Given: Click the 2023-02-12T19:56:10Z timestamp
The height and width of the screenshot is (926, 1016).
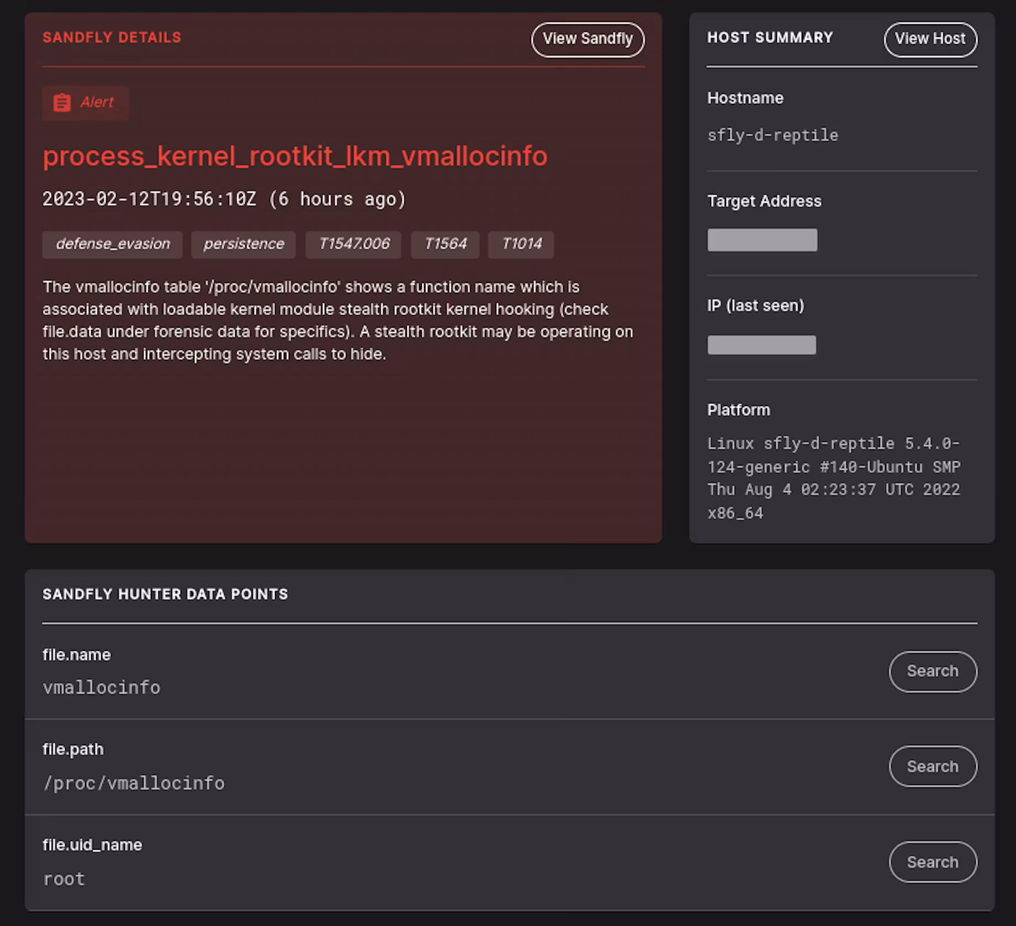Looking at the screenshot, I should click(x=150, y=199).
